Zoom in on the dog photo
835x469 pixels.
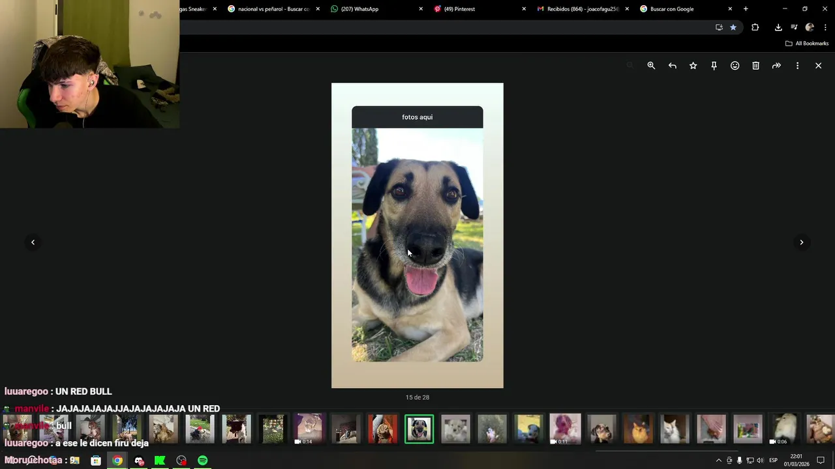pyautogui.click(x=651, y=66)
